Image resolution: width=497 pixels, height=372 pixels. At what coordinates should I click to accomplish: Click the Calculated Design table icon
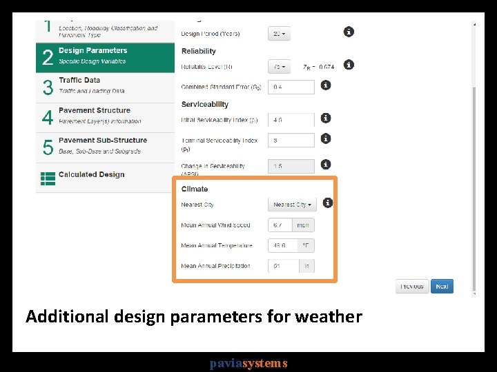[x=48, y=178]
